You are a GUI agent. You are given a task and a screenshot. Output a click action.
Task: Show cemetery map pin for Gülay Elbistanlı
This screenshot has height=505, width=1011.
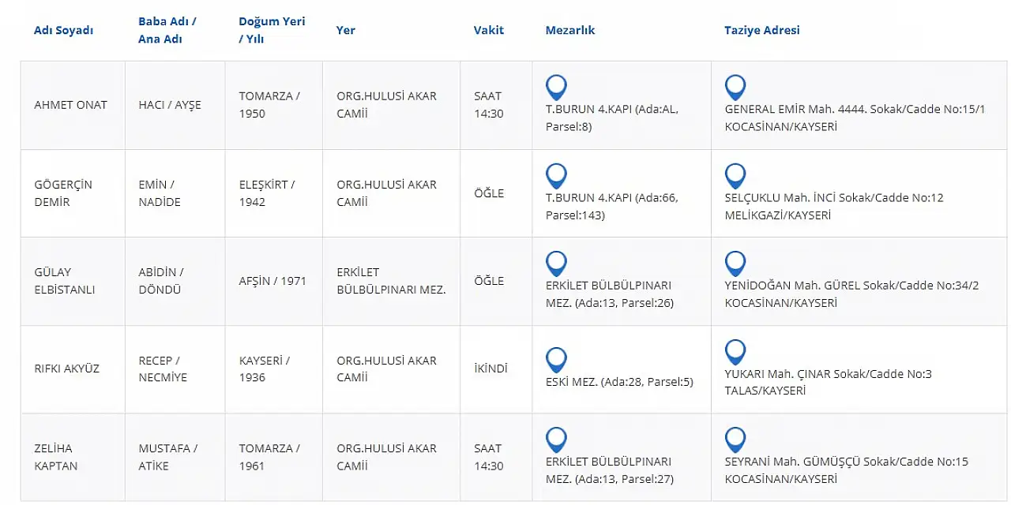(556, 263)
